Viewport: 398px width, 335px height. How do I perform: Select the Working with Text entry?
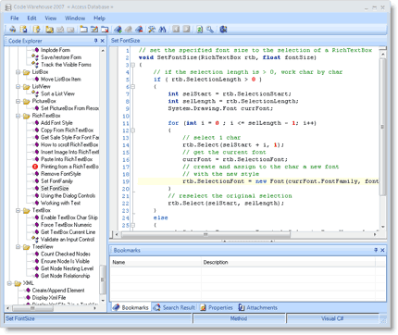pyautogui.click(x=60, y=203)
